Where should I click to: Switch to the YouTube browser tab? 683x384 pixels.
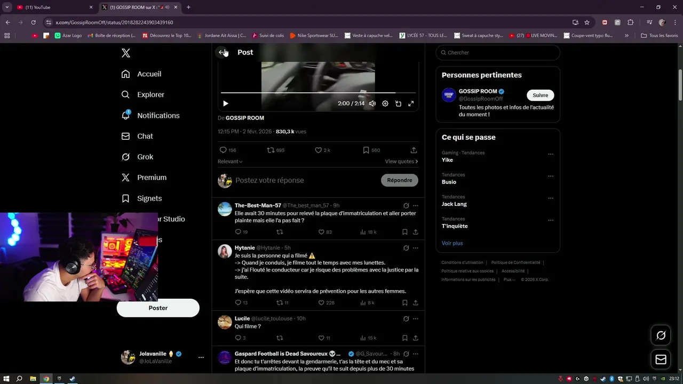[53, 7]
